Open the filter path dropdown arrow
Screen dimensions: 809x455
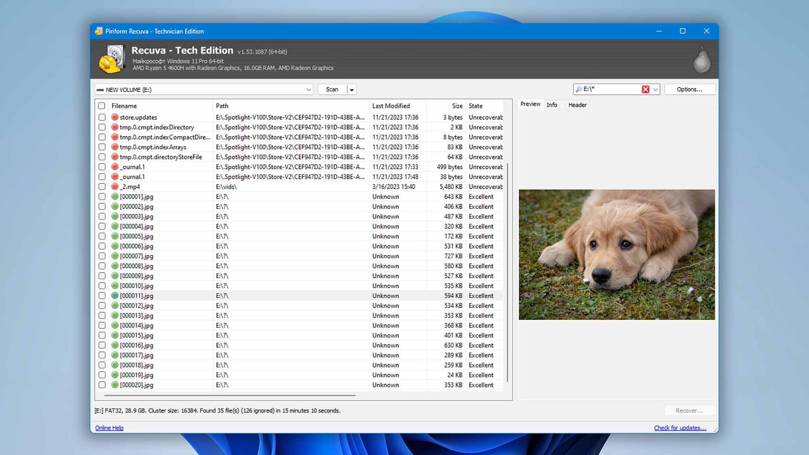pos(655,89)
